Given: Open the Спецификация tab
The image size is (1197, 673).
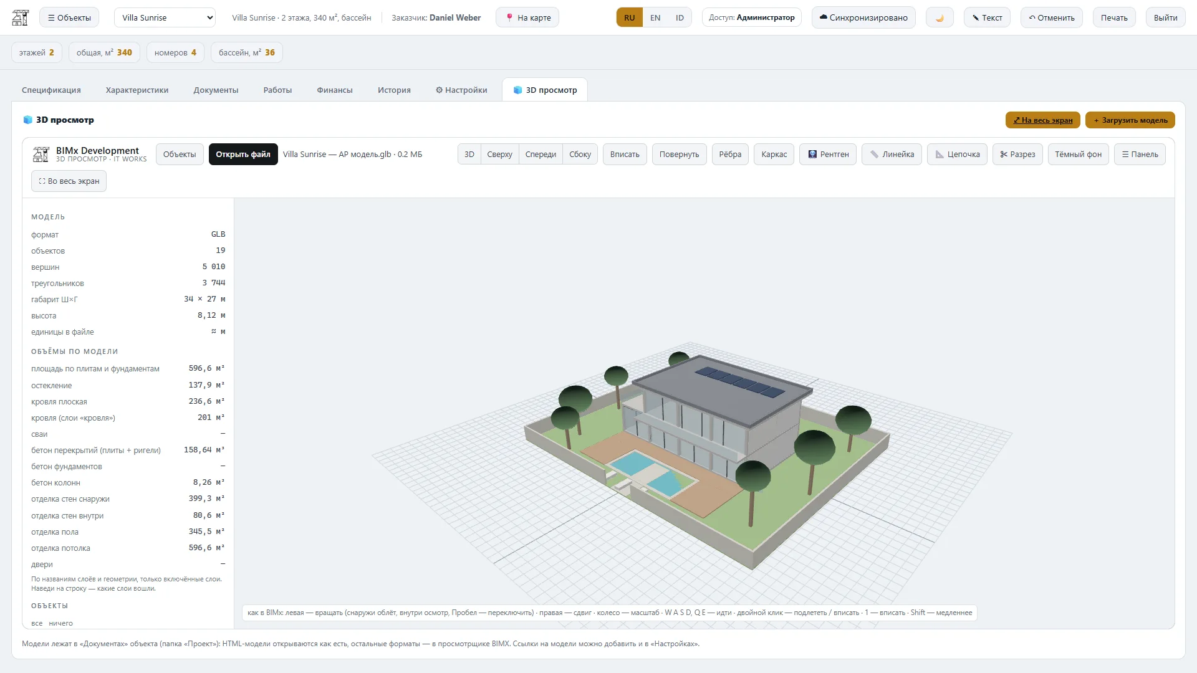Looking at the screenshot, I should click(x=51, y=90).
